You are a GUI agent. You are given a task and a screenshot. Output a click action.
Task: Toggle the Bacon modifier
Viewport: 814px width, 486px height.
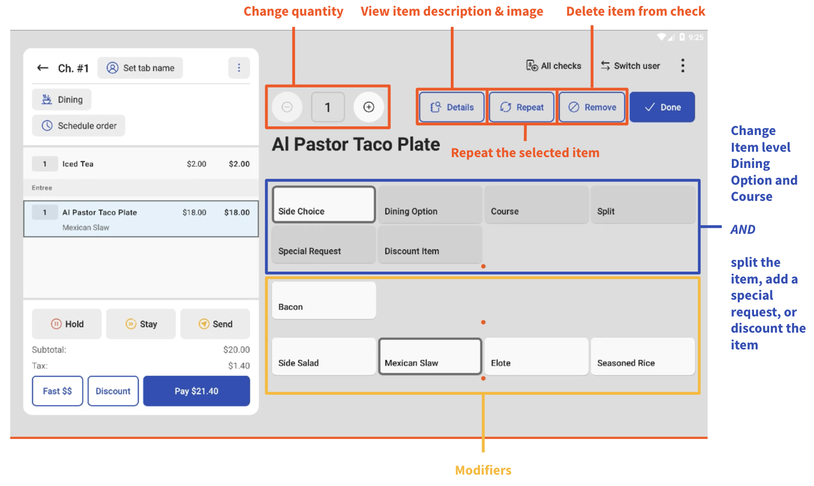323,300
